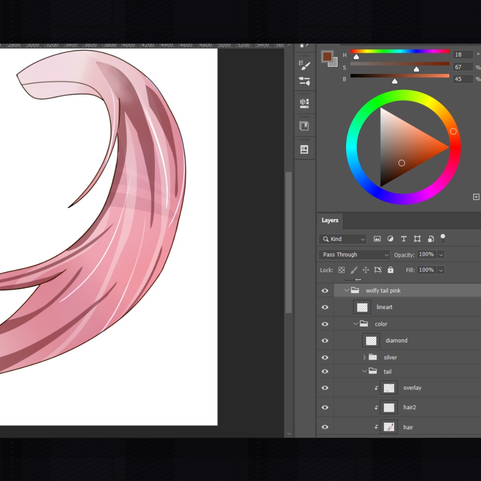Screen dimensions: 481x481
Task: Switch to the Layers tab
Action: pyautogui.click(x=330, y=220)
